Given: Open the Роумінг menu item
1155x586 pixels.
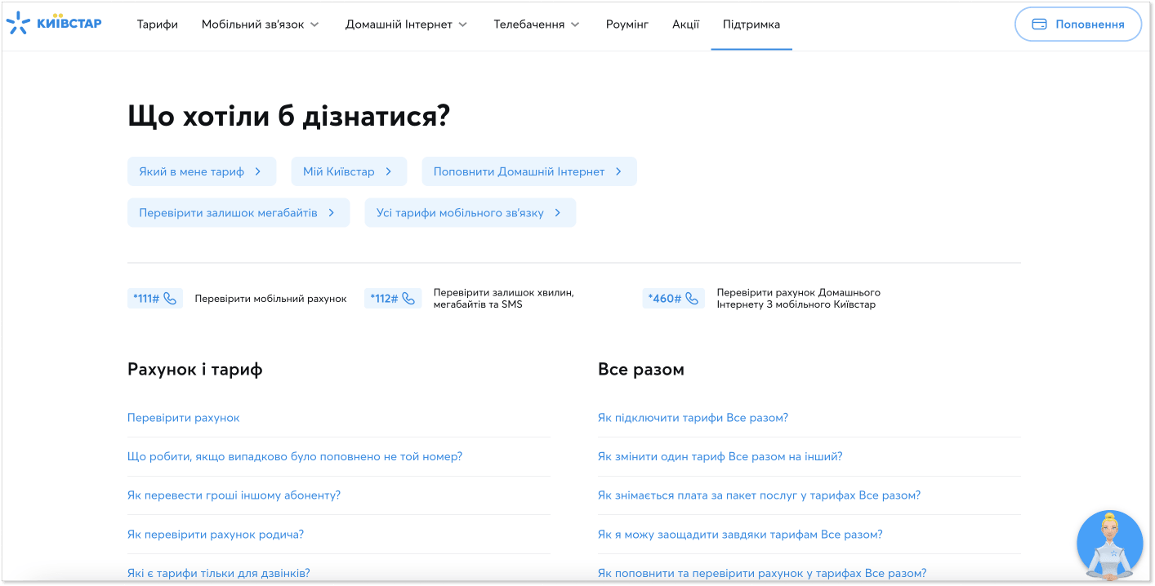Looking at the screenshot, I should click(x=627, y=24).
